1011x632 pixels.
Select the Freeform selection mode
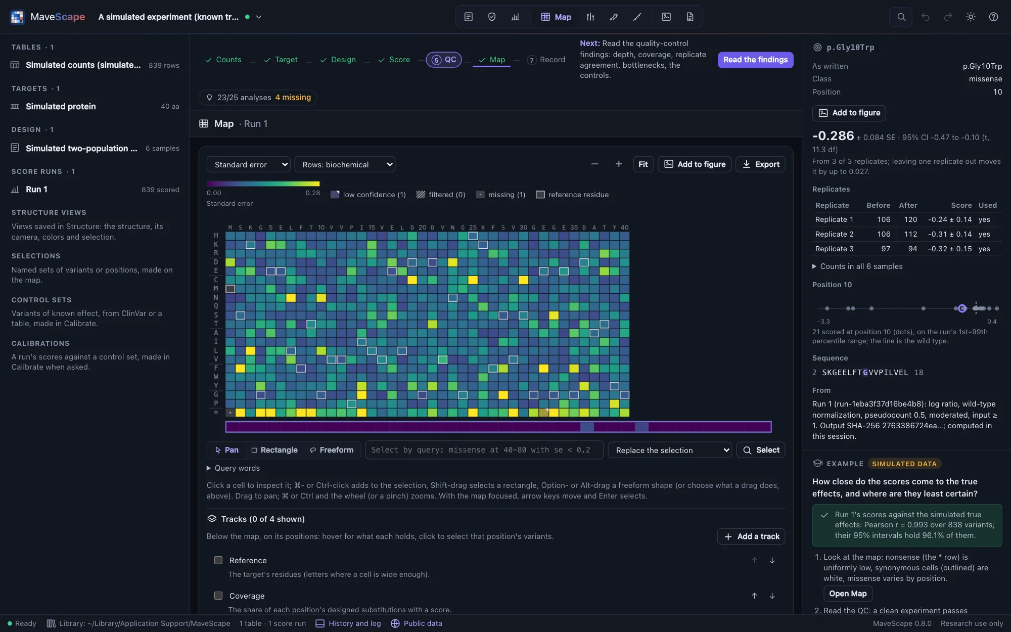(332, 450)
